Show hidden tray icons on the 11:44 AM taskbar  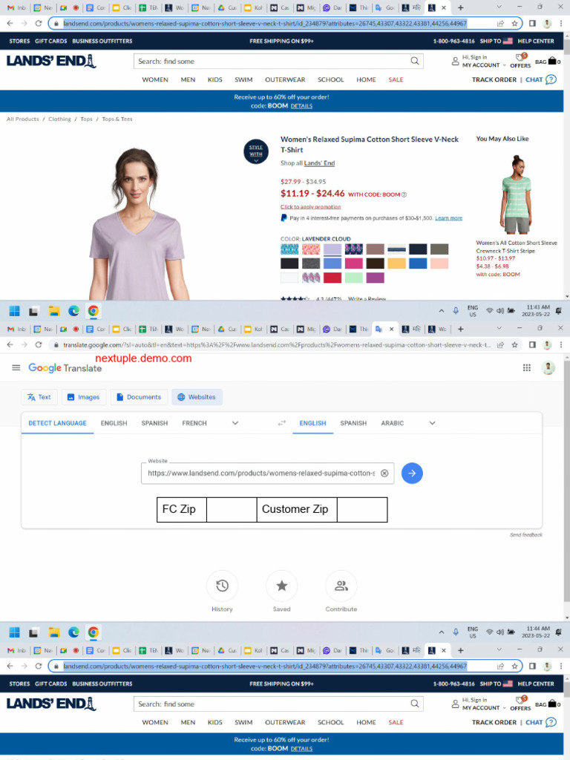pos(441,632)
